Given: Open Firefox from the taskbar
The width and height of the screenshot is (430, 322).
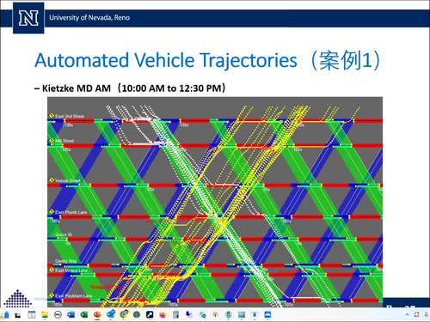Looking at the screenshot, I should coord(163,314).
